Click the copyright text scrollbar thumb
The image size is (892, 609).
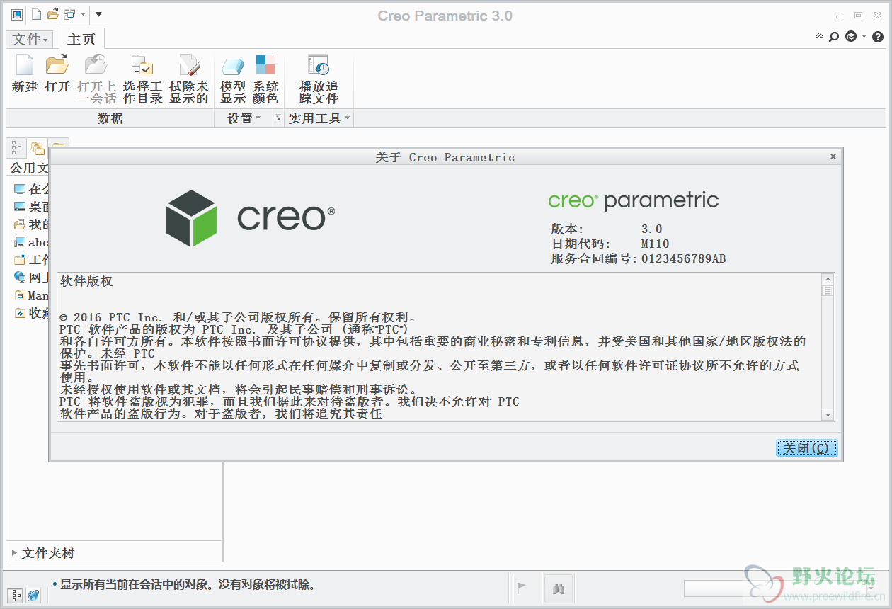point(828,291)
